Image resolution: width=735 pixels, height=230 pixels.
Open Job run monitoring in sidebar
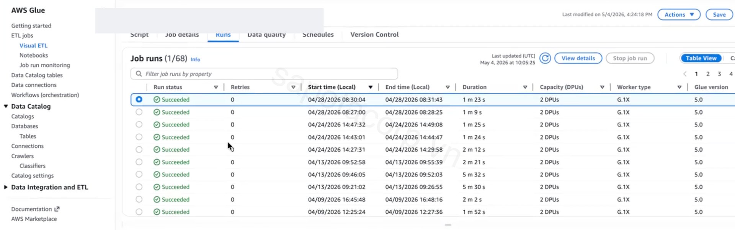coord(45,65)
